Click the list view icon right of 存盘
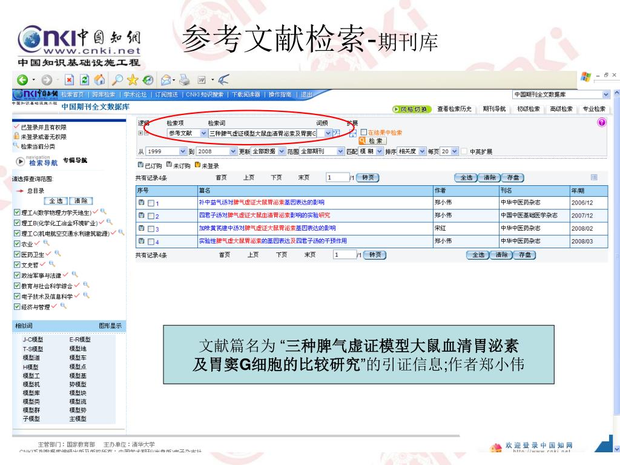 594,177
